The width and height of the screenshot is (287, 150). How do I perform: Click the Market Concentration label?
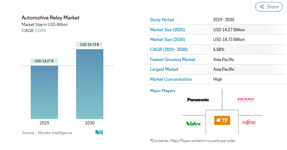[171, 79]
